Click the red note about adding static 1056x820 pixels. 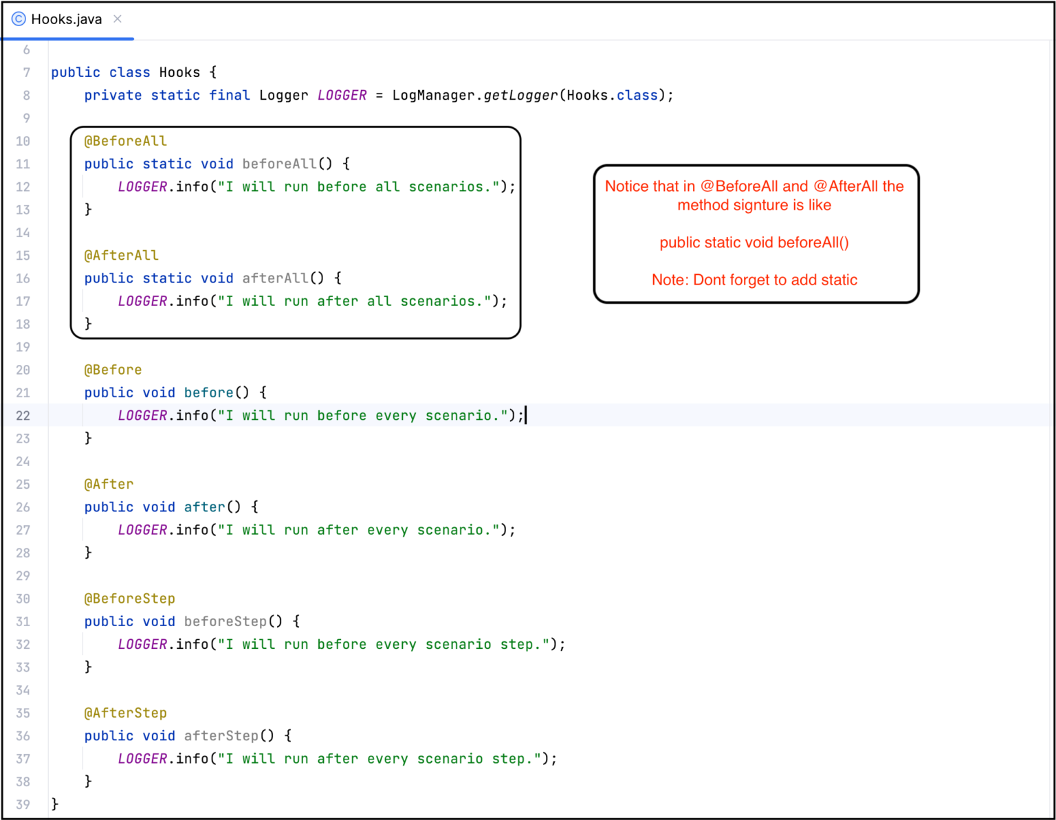755,280
